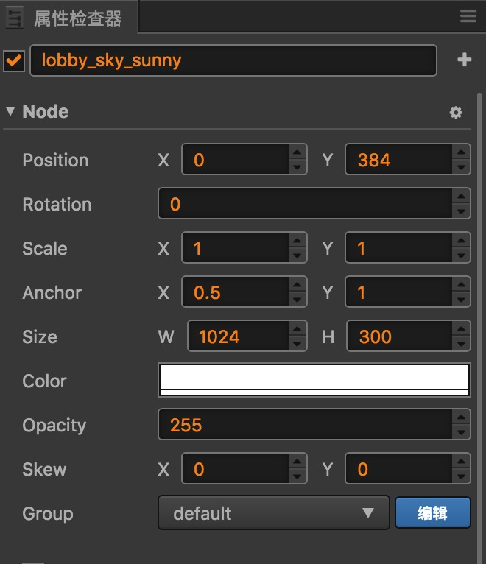
Task: Open the Group dropdown
Action: [x=273, y=513]
